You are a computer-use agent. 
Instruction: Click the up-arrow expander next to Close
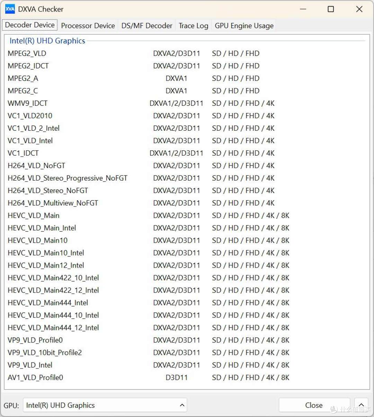tap(361, 405)
